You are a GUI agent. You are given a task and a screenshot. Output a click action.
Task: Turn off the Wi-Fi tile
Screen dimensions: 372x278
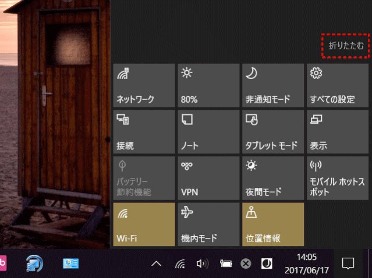(144, 224)
